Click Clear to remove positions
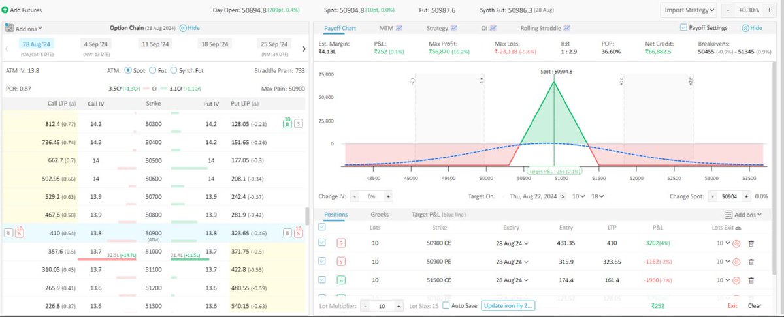This screenshot has width=784, height=317. point(755,305)
